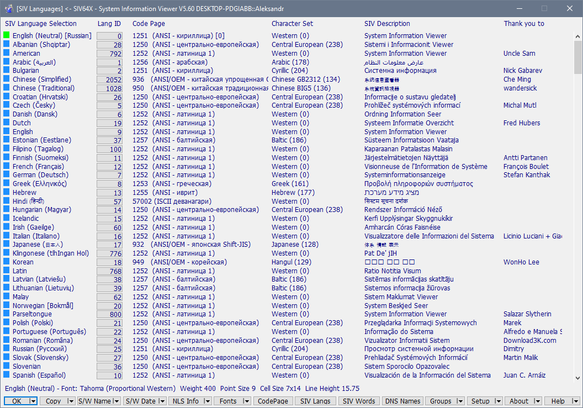This screenshot has width=583, height=408.
Task: Select the square icon next to Japanese
Action: coord(6,244)
